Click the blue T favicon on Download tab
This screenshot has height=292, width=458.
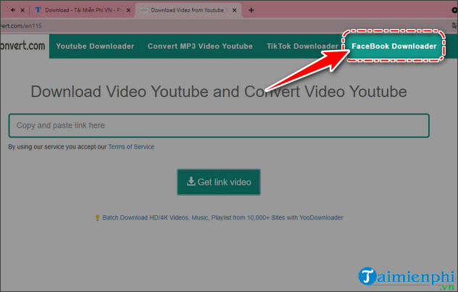pyautogui.click(x=38, y=10)
